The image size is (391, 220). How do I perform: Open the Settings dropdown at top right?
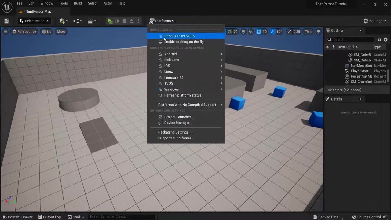tap(375, 21)
